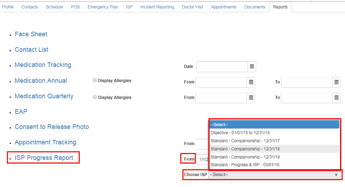Open Medication Quarterly To calendar picker

[336, 98]
